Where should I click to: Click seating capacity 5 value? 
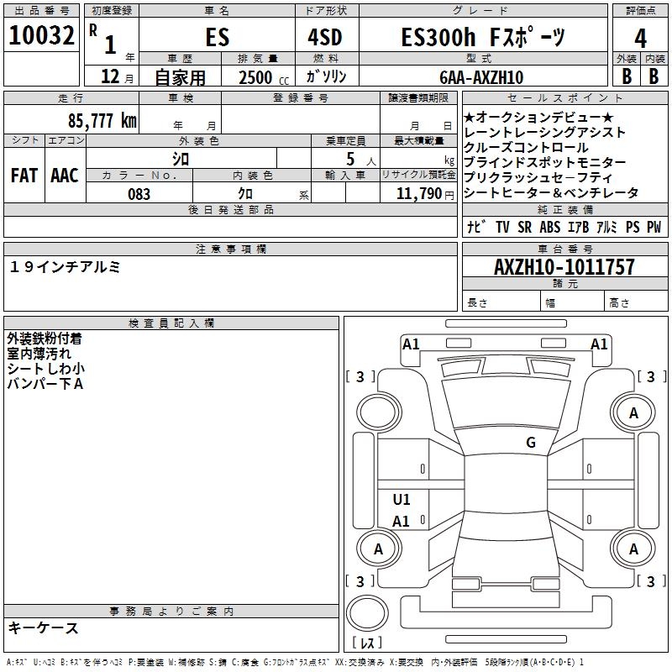click(350, 159)
